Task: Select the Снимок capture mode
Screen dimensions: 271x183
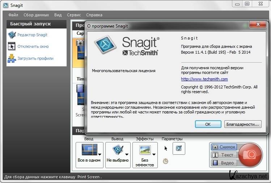Action: (x=224, y=147)
